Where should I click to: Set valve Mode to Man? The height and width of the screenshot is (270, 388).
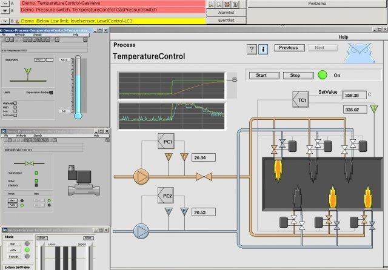(13, 200)
